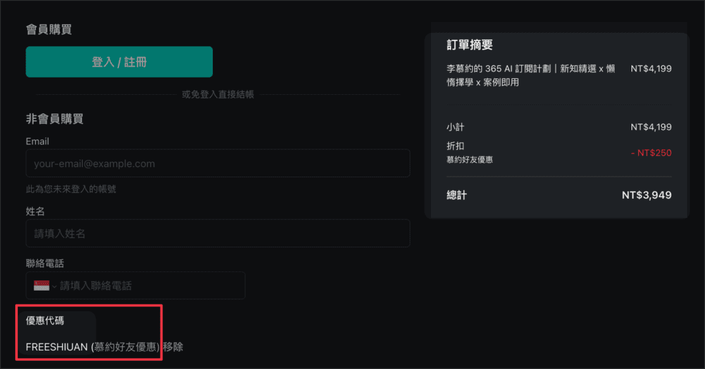Viewport: 705px width, 369px height.
Task: Click the 會員購買 heading
Action: coord(49,30)
